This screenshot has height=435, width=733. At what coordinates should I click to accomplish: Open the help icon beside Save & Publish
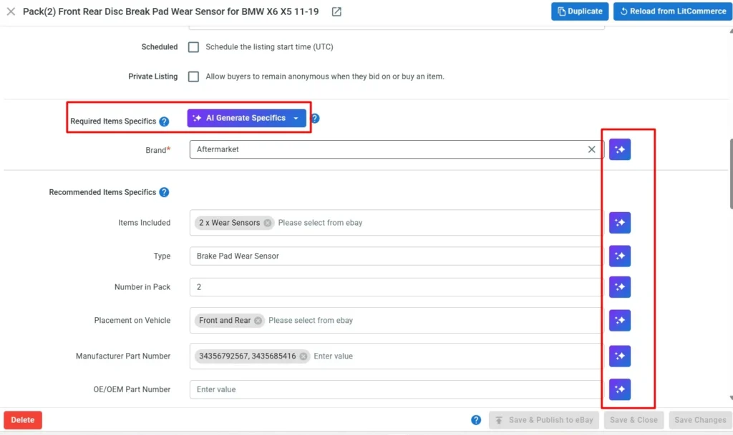coord(476,420)
